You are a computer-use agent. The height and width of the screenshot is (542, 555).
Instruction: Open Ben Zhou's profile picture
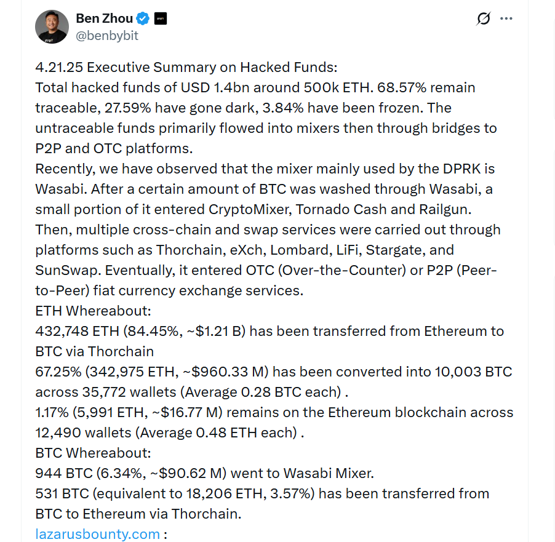pyautogui.click(x=52, y=26)
